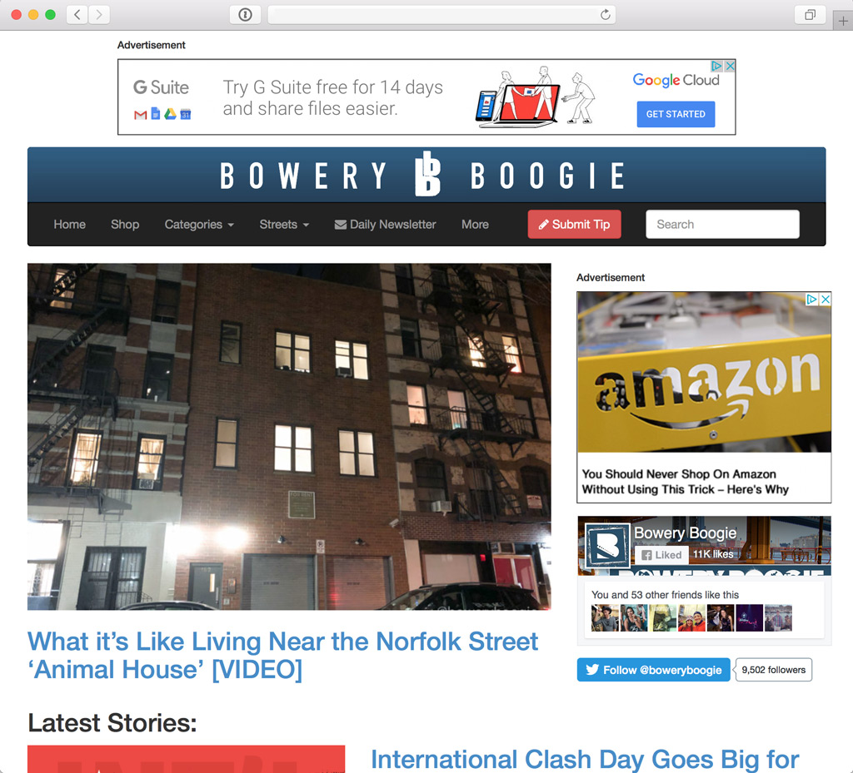Viewport: 853px width, 773px height.
Task: Open the Norfolk Street building featured photo
Action: pyautogui.click(x=289, y=436)
